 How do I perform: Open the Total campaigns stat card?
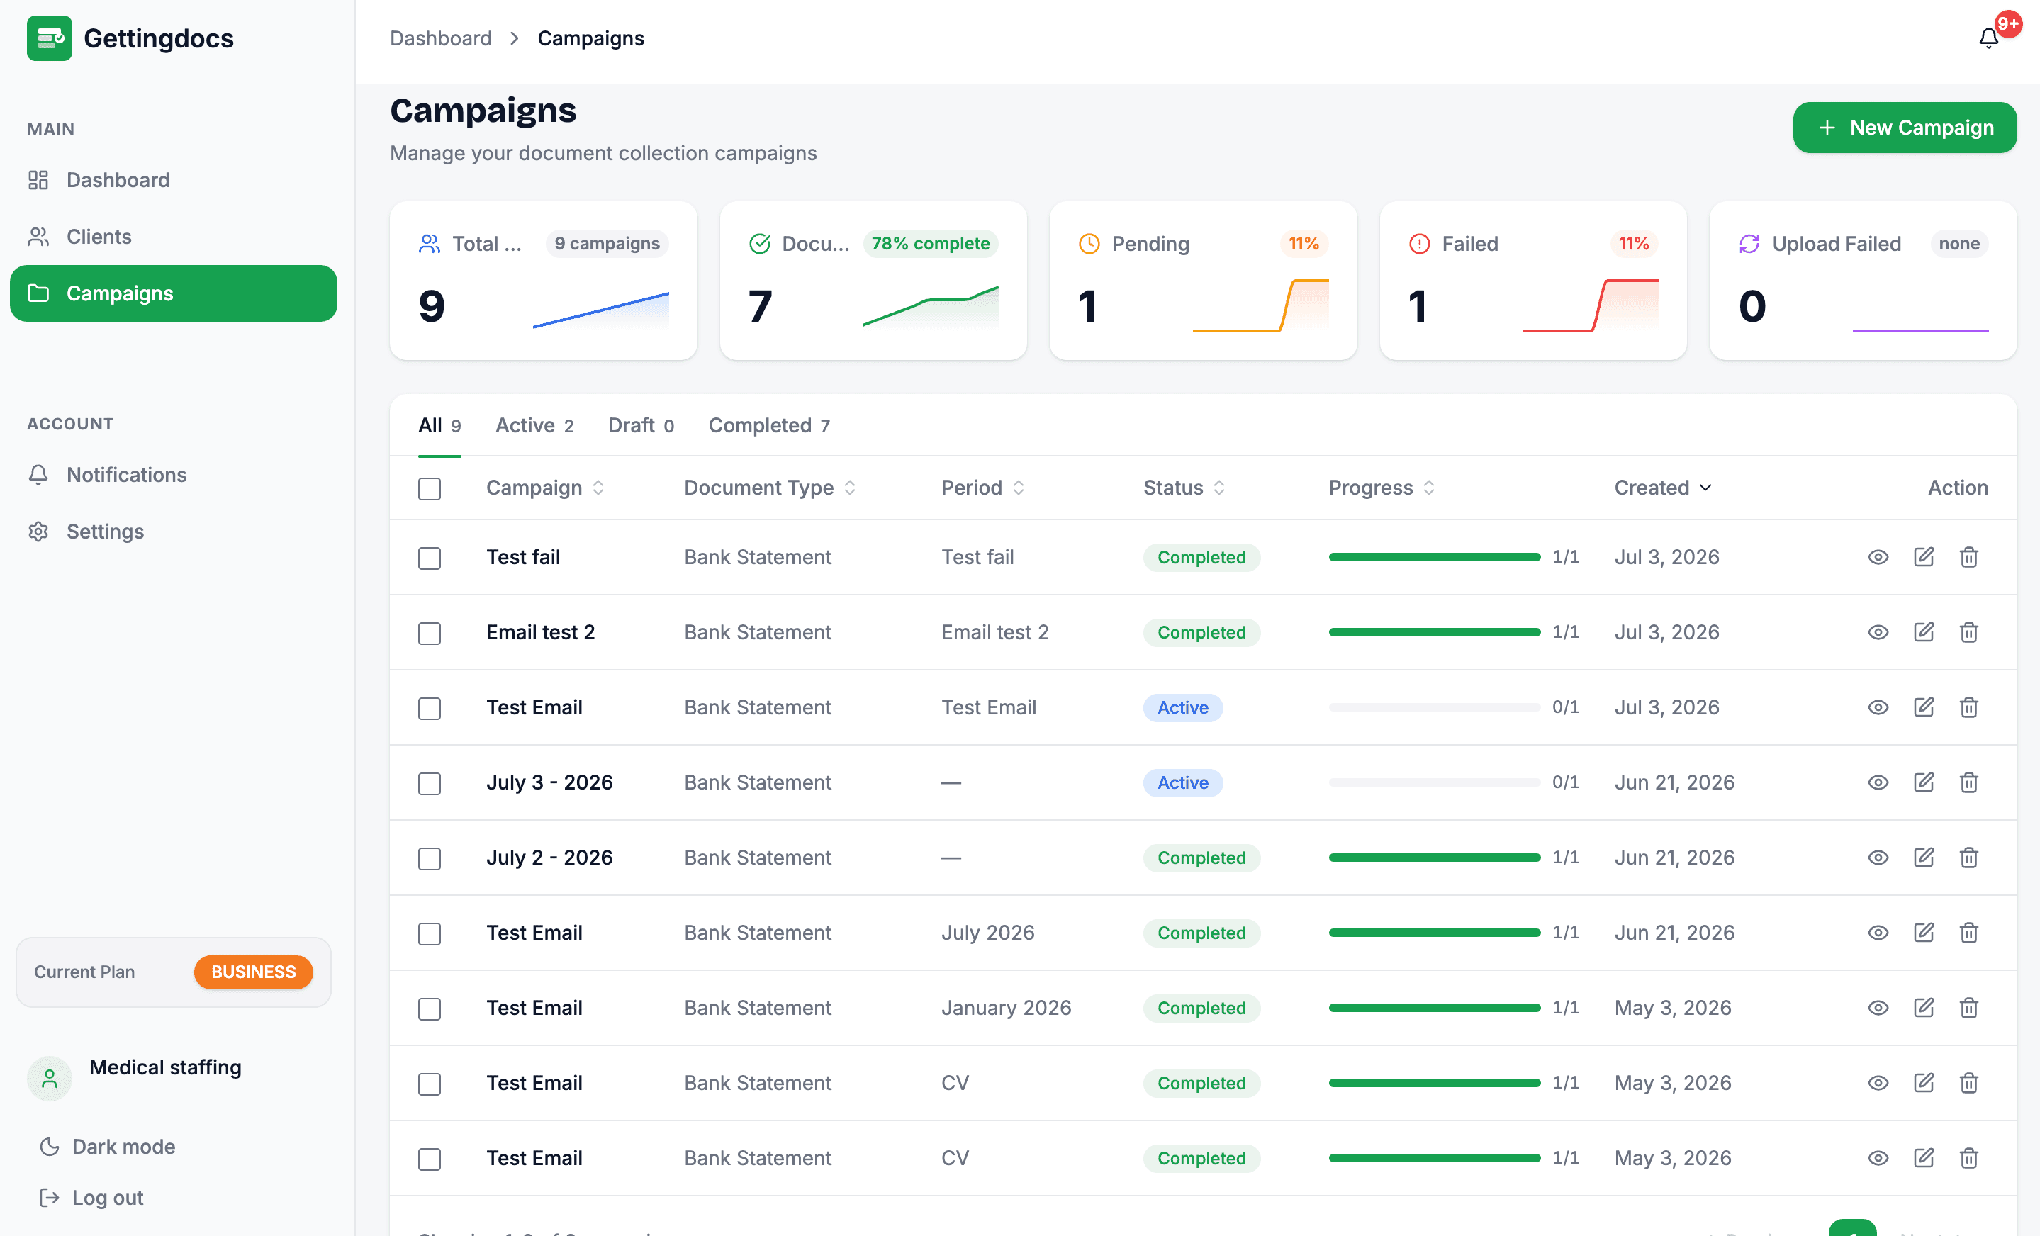point(543,281)
